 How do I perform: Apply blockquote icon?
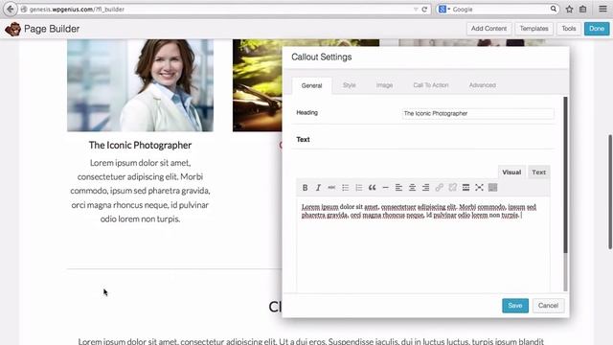[x=372, y=188]
